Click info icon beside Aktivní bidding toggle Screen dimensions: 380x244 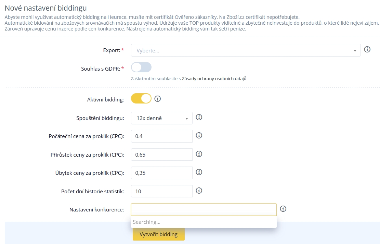click(158, 99)
